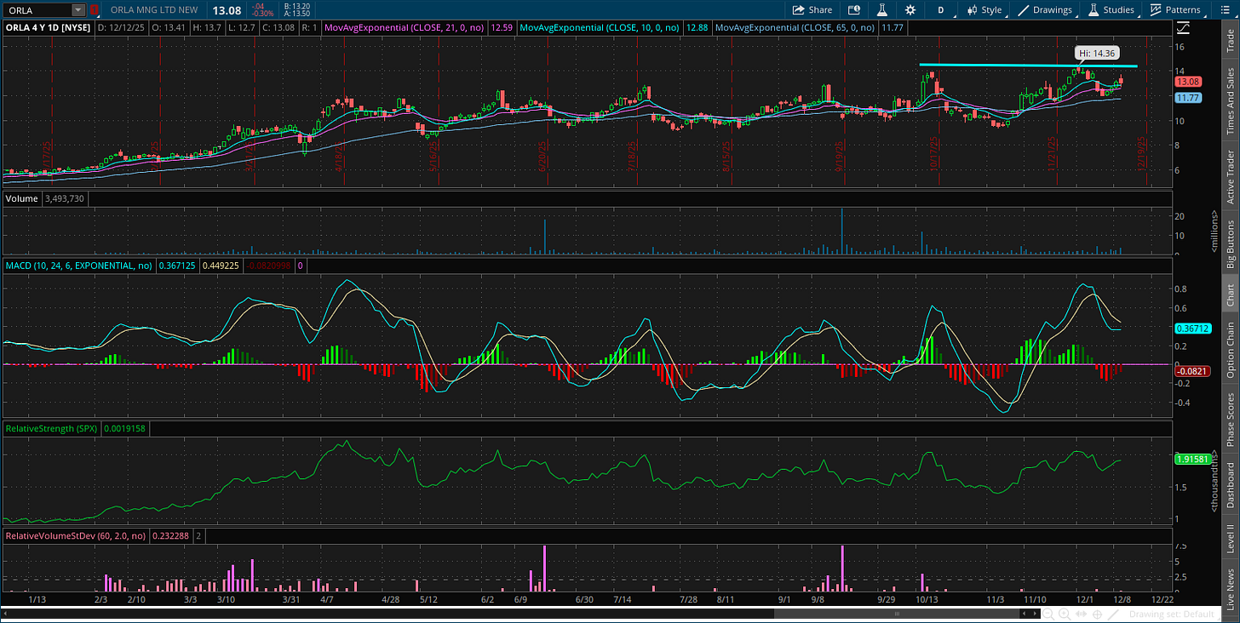Click the calendar alert icon next to Share
This screenshot has height=623, width=1240.
[854, 10]
